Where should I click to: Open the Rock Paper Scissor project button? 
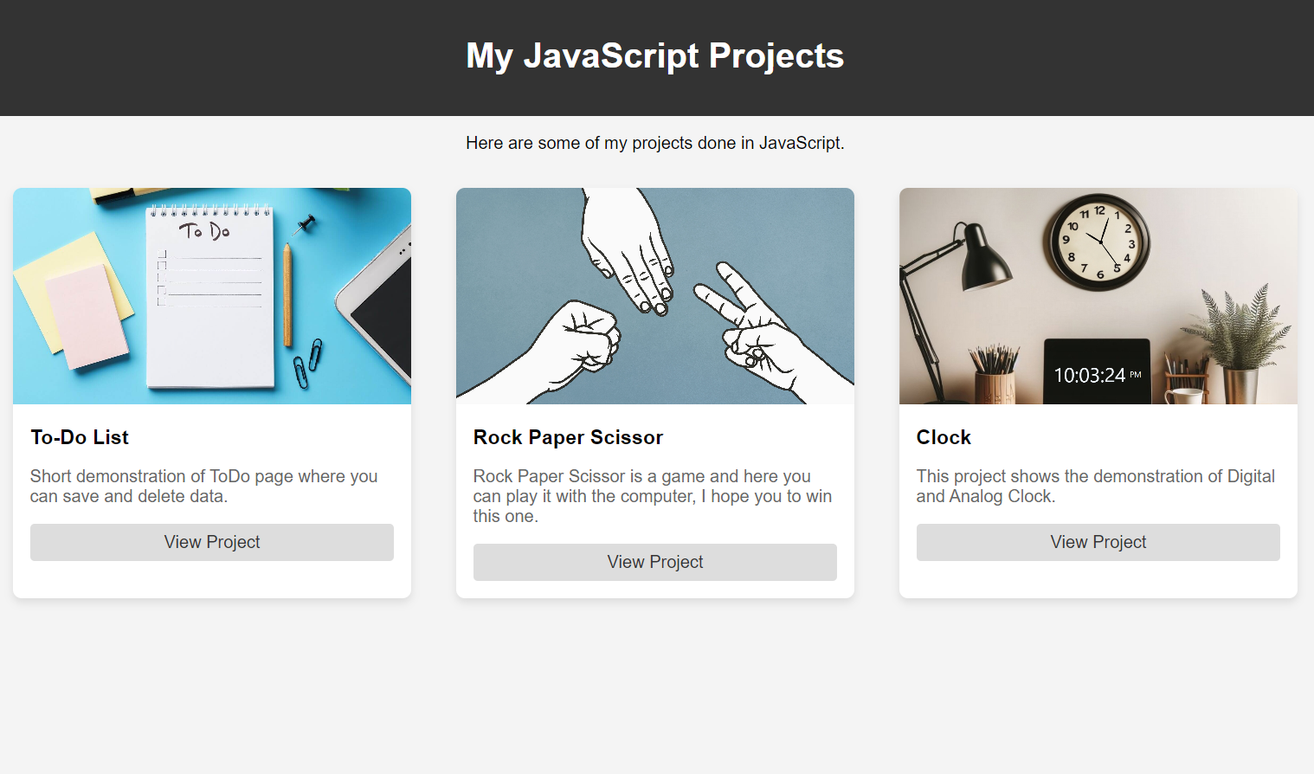[655, 562]
